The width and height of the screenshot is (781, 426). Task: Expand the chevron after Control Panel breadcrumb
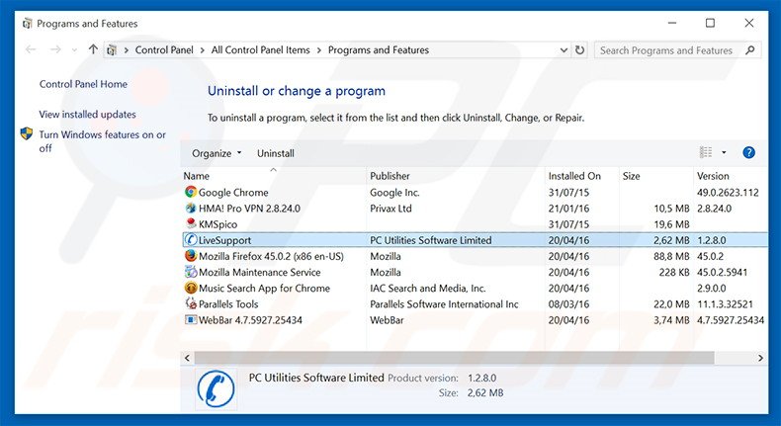(x=203, y=50)
